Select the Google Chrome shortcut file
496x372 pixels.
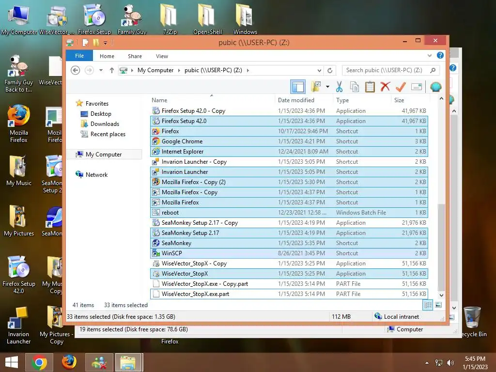pos(289,141)
